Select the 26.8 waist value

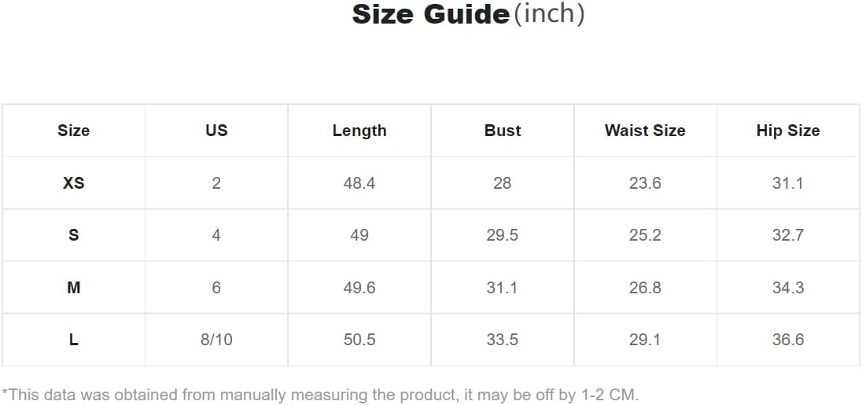tap(645, 287)
